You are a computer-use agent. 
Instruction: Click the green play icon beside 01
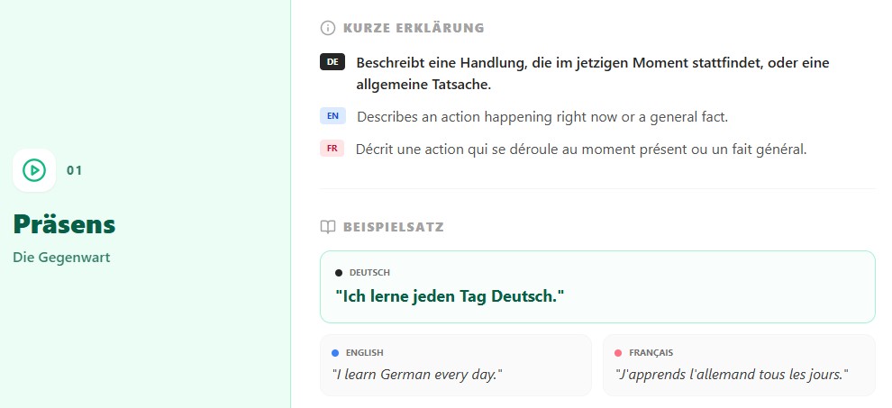click(x=34, y=169)
